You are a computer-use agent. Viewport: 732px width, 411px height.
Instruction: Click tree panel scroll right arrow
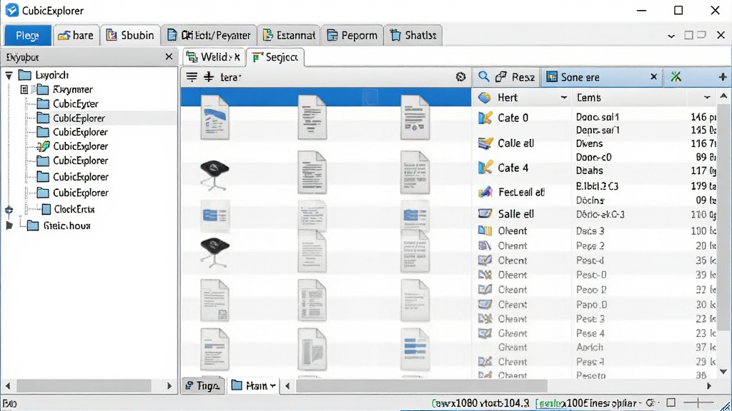[x=169, y=386]
